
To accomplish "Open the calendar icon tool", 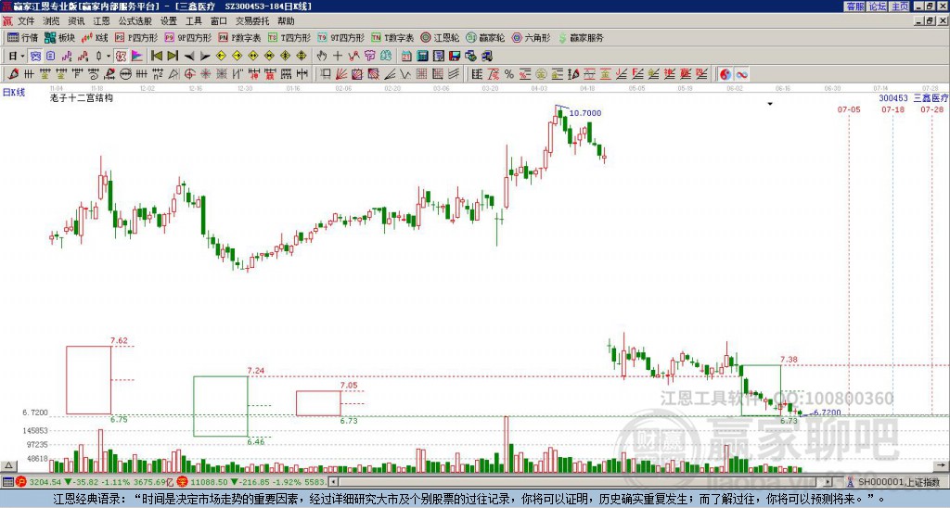I will click(406, 57).
